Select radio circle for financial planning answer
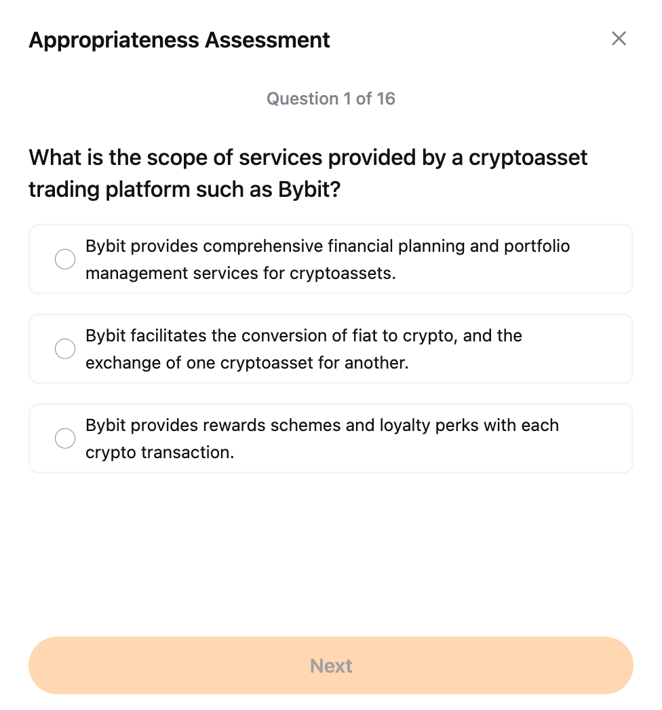Viewport: 662px width, 710px height. point(65,259)
